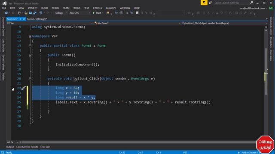Screen dimensions: 275x154
Task: Open the TEAM menu
Action: [66, 8]
